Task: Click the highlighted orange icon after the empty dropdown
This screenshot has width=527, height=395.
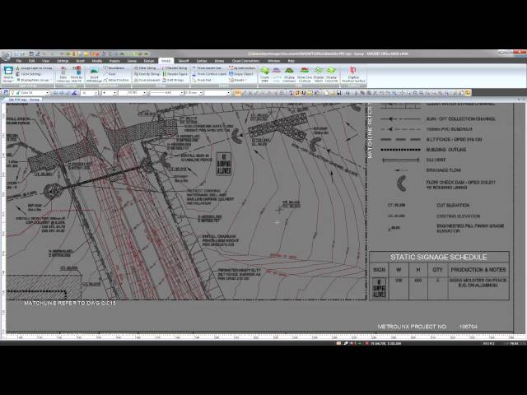Action: click(x=237, y=93)
